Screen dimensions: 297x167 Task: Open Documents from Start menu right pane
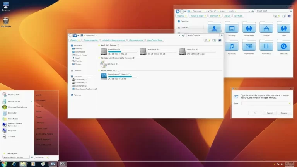(41, 101)
